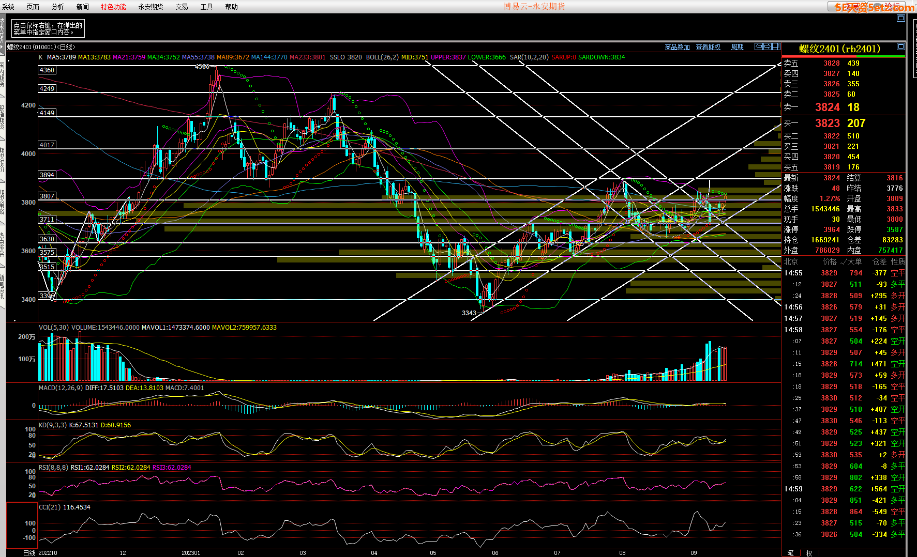Viewport: 917px width, 557px height.
Task: Click the 3894 price level label
Action: point(47,175)
